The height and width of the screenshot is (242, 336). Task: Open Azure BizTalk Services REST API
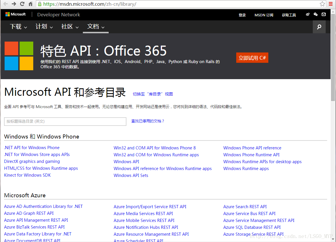[x=34, y=227]
